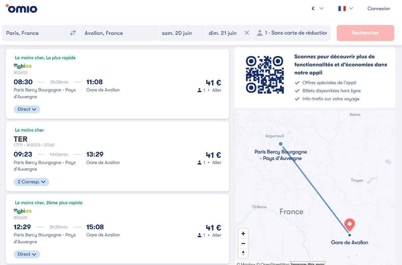Click the Mobigo logo on 12:29 trip

point(22,211)
